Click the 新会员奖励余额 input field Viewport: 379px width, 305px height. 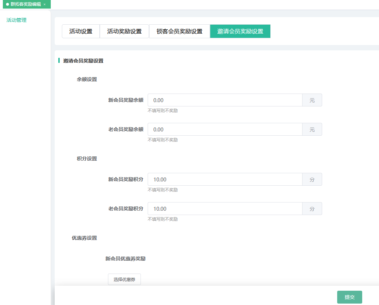tap(225, 100)
